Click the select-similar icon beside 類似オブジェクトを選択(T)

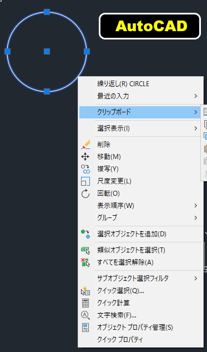click(85, 250)
